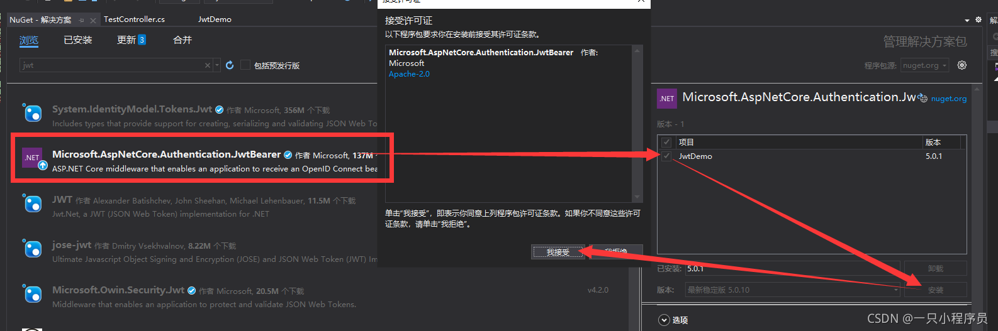Click the verified badge next to Microsoft.AspNetCore.Authentication.JwtBearer

[x=288, y=155]
